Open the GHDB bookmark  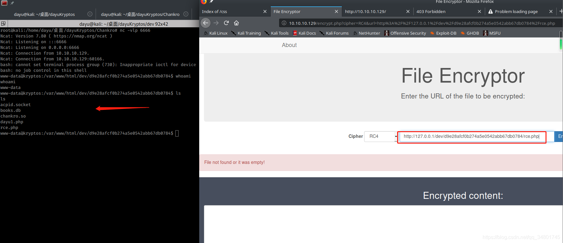(470, 33)
